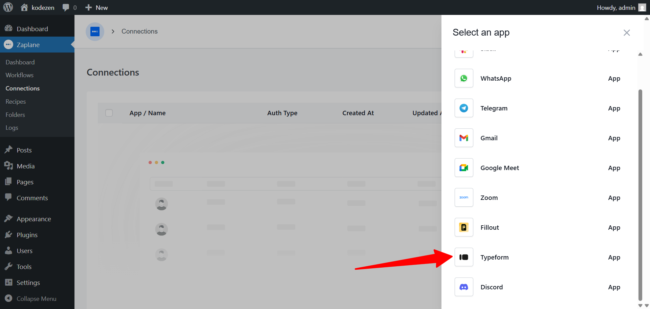Go to Recipes submenu
The image size is (650, 309).
[x=16, y=101]
